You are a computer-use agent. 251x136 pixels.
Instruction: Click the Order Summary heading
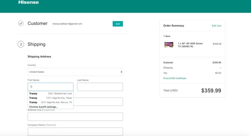click(x=173, y=26)
